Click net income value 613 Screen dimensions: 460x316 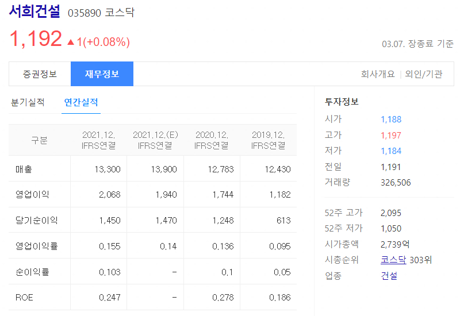283,221
